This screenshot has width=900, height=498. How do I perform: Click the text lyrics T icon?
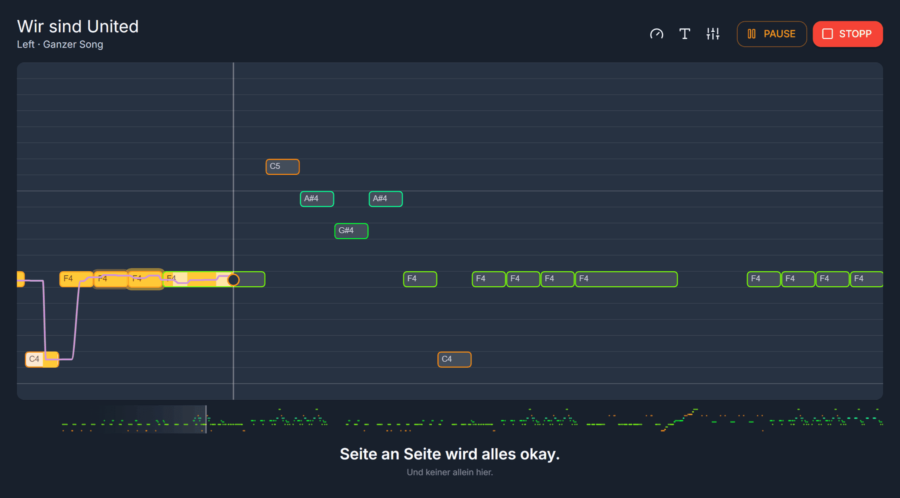coord(684,34)
